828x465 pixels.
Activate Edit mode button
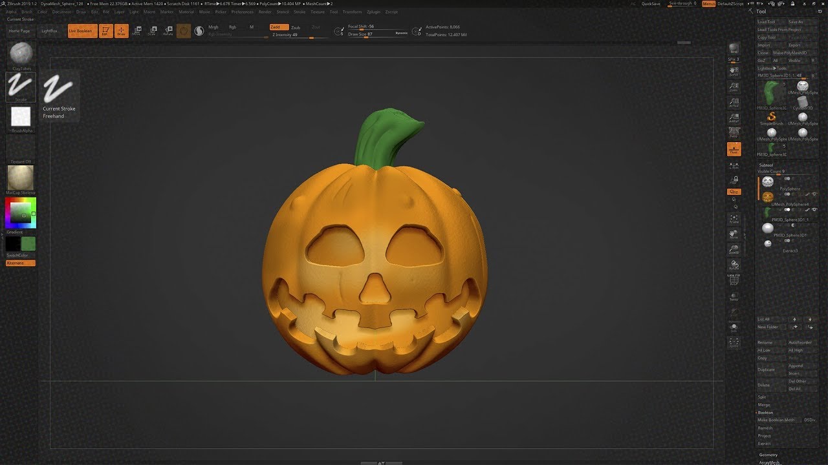(105, 31)
